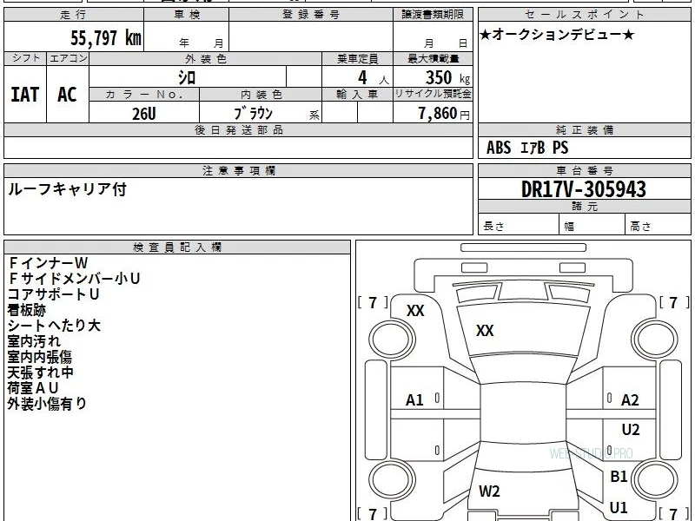Viewport: 695px width, 521px height.
Task: Select the 車台番号 header
Action: 584,170
